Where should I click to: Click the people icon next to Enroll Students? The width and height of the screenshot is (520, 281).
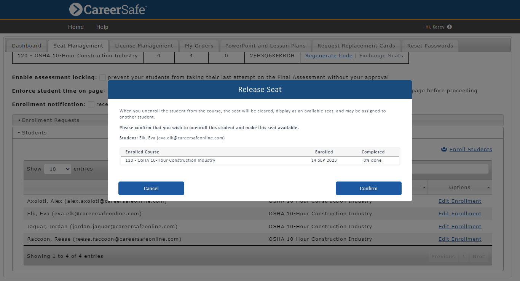(x=444, y=149)
